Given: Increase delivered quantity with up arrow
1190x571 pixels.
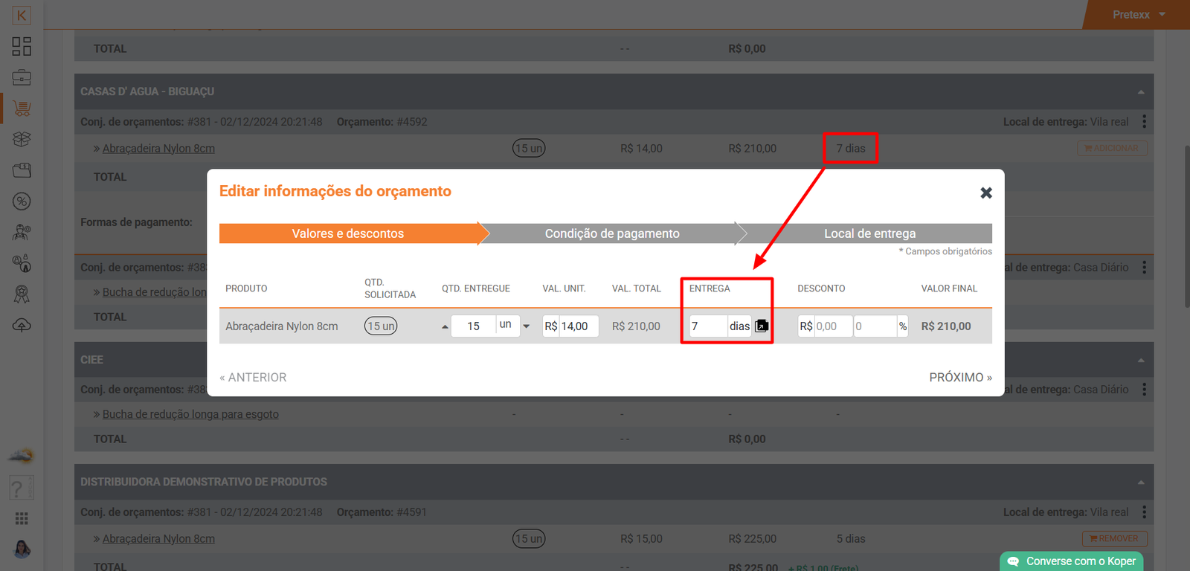Looking at the screenshot, I should (445, 326).
